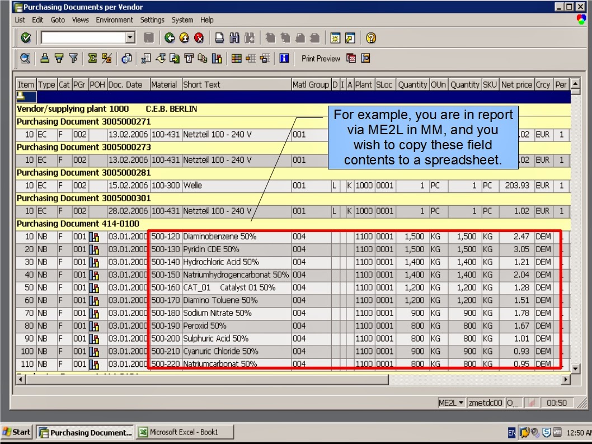Click the Start button dropdown menu
Viewport: 592px width, 444px height.
(x=16, y=432)
